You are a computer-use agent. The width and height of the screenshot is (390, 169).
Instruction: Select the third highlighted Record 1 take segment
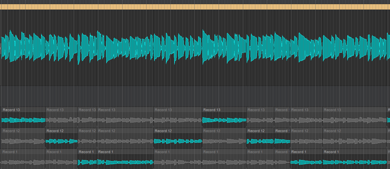point(306,159)
